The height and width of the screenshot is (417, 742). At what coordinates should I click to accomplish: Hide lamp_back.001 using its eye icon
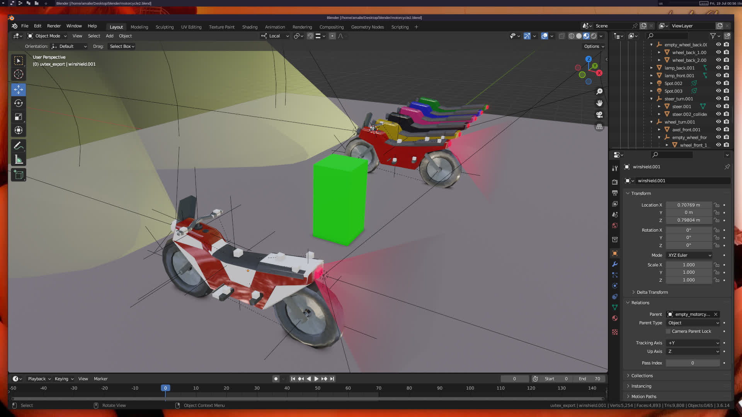(x=718, y=68)
